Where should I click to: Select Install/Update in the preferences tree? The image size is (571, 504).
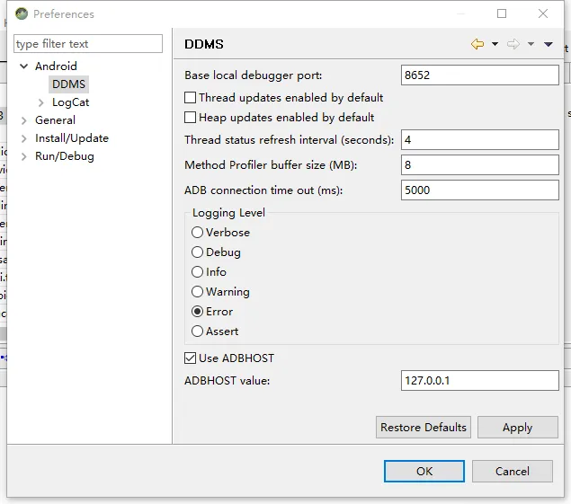pyautogui.click(x=71, y=138)
